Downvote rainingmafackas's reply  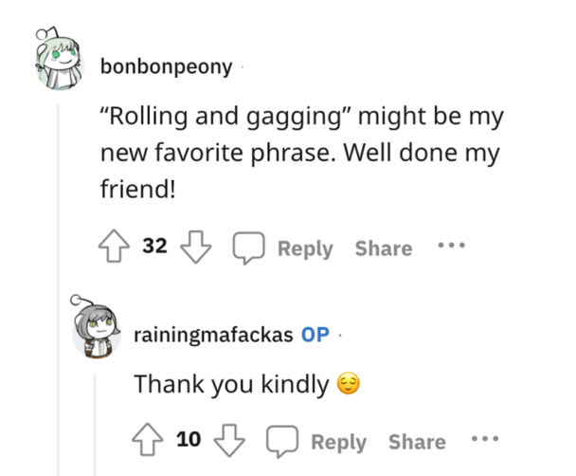227,441
